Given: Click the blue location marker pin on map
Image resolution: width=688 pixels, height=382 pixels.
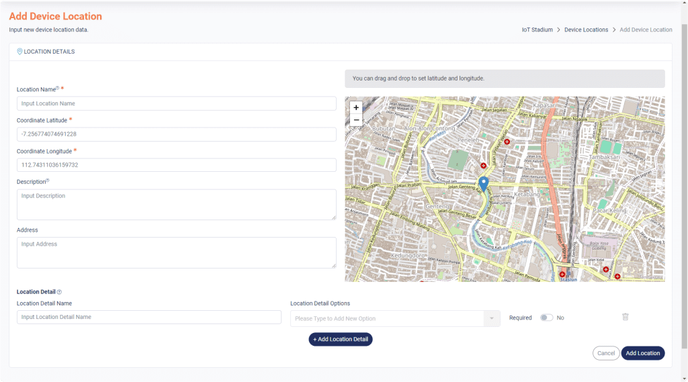Looking at the screenshot, I should click(x=482, y=183).
